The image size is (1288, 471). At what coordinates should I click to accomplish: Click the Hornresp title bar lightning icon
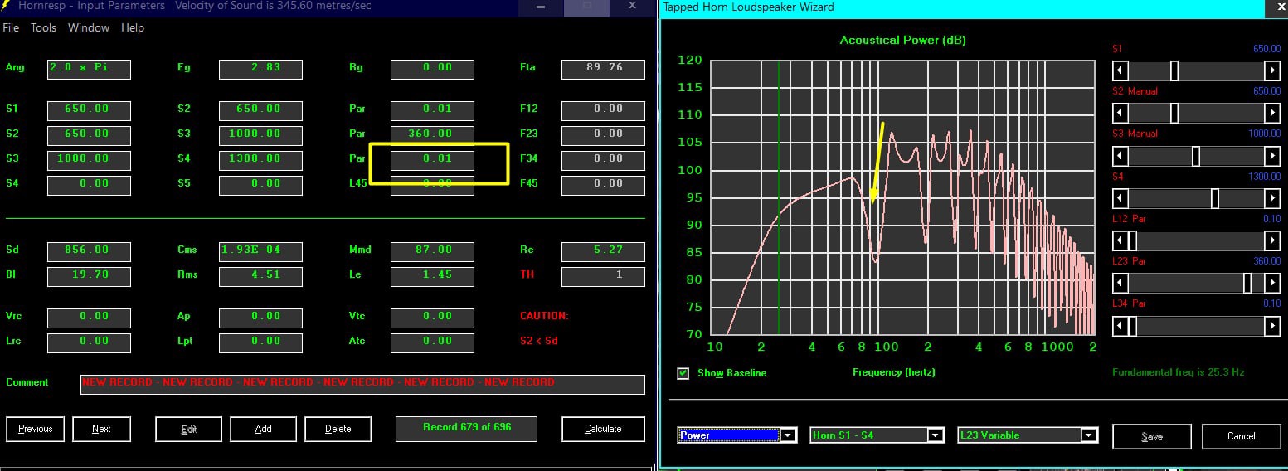[x=7, y=6]
